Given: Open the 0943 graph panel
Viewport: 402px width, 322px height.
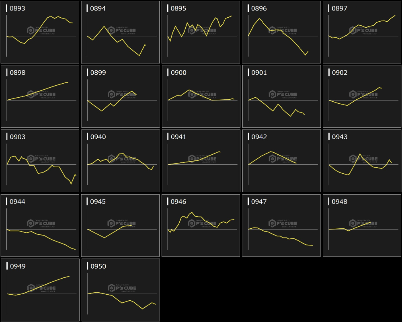Looking at the screenshot, I should point(362,161).
